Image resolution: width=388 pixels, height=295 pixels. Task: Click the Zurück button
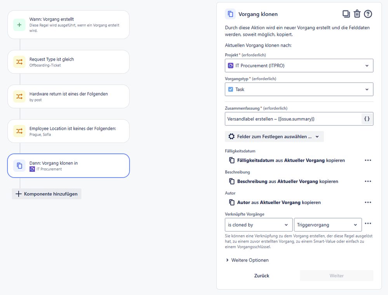coord(261,276)
